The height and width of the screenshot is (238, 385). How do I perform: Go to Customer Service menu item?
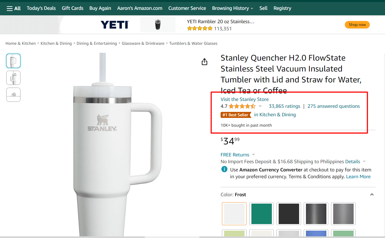coord(187,8)
